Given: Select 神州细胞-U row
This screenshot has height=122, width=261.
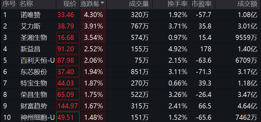Looking at the screenshot, I should (130, 117).
